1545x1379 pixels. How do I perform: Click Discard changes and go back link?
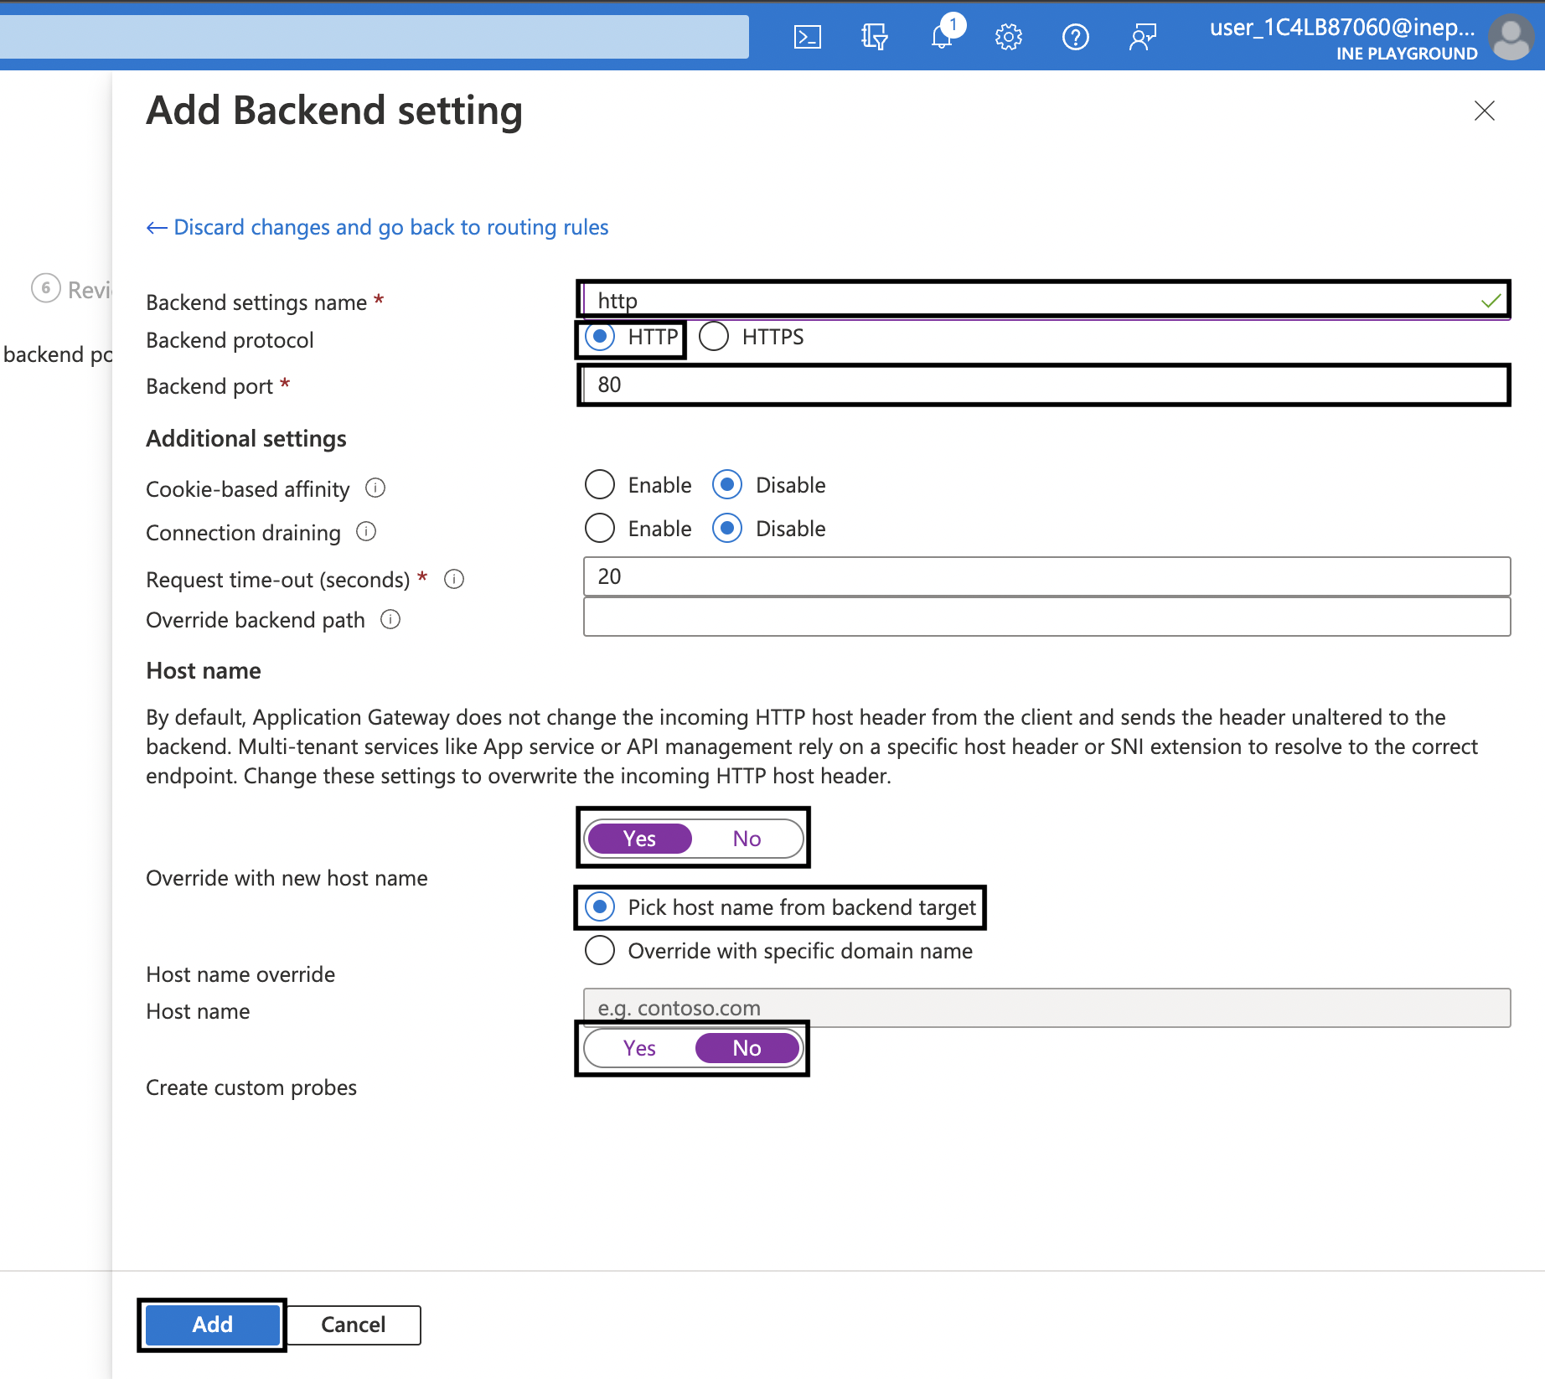377,227
